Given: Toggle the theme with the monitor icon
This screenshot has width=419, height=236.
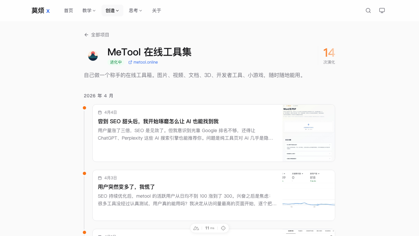Looking at the screenshot, I should point(382,10).
